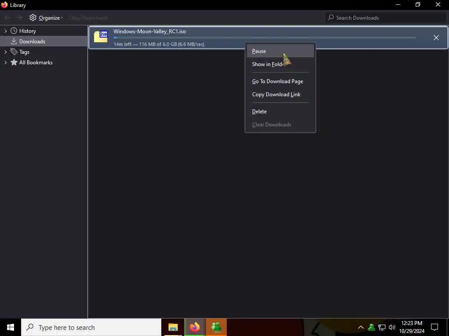
Task: Click the Firefox taskbar icon
Action: (194, 327)
